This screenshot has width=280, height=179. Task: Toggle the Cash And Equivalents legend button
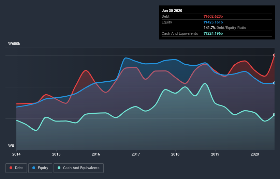[78, 168]
